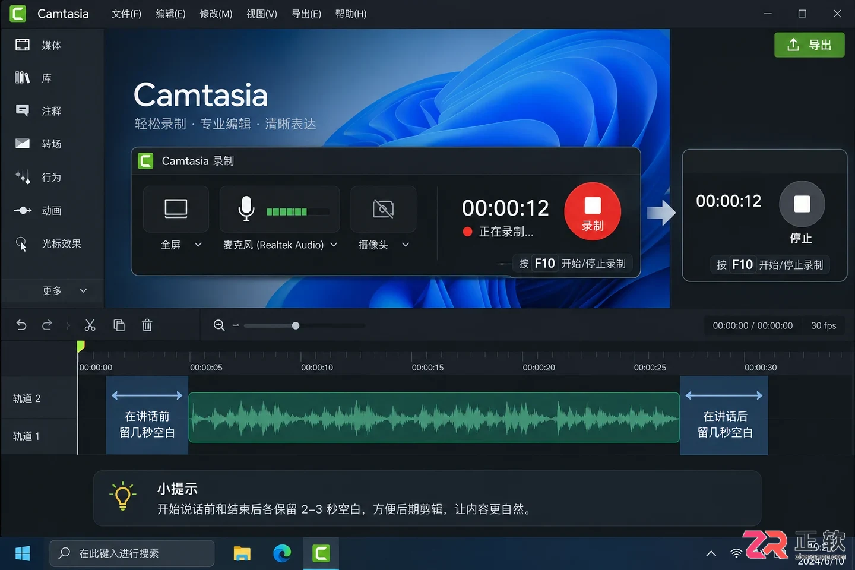Viewport: 855px width, 570px height.
Task: Open the 编辑(E) menu
Action: (x=170, y=14)
